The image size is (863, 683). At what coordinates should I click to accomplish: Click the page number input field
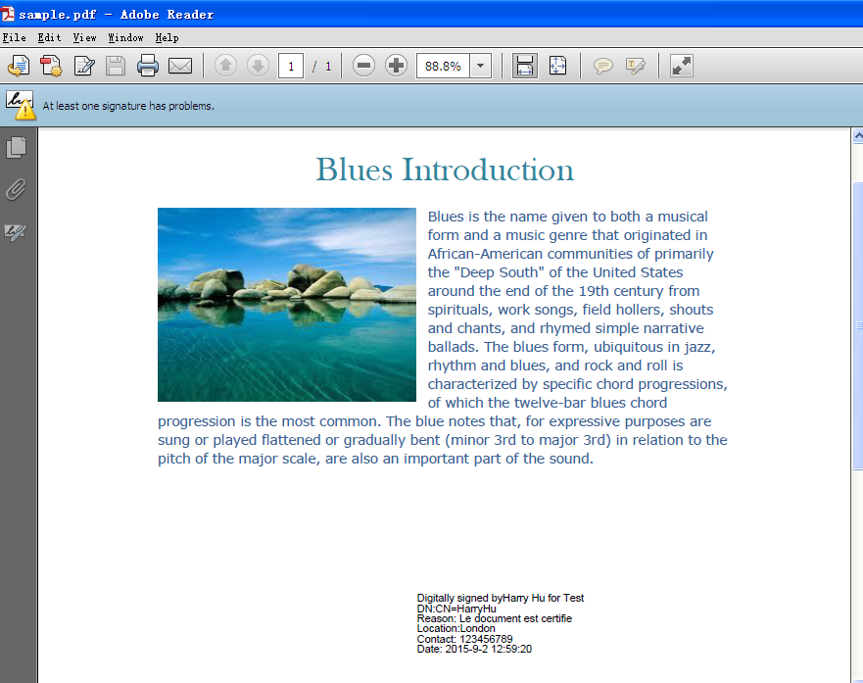click(291, 66)
